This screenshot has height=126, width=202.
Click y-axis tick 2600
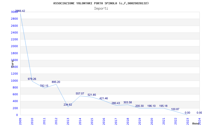tap(14, 26)
